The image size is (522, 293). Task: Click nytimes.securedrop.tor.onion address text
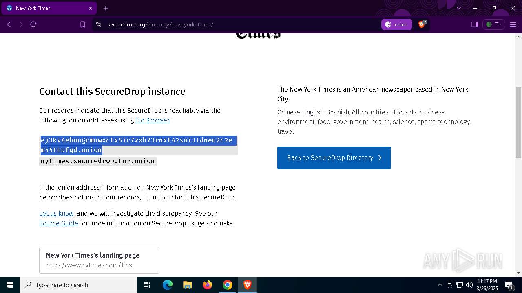pyautogui.click(x=98, y=161)
